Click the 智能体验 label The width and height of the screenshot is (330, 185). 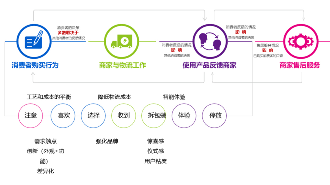pos(174,97)
